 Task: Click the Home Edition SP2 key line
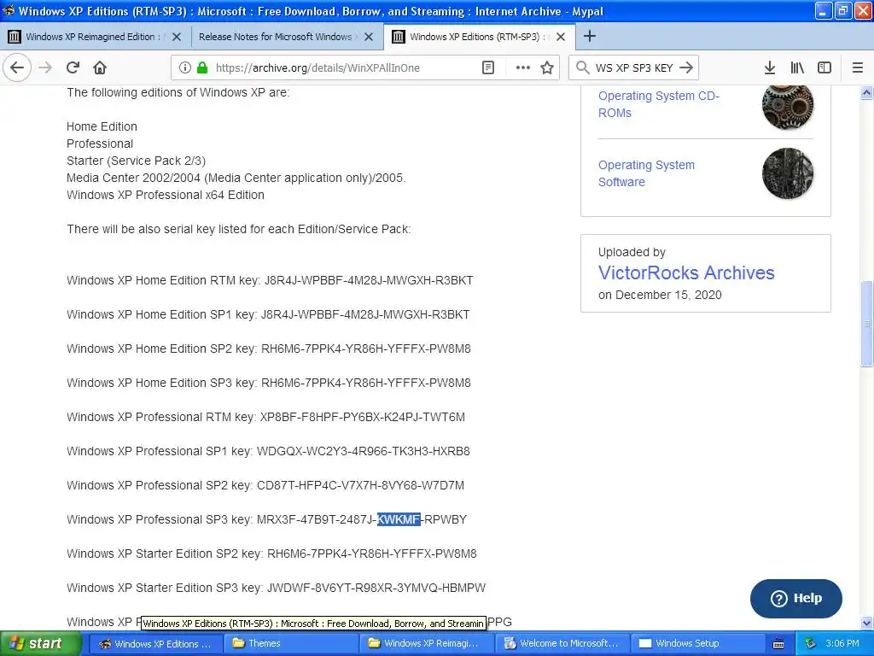pyautogui.click(x=269, y=348)
